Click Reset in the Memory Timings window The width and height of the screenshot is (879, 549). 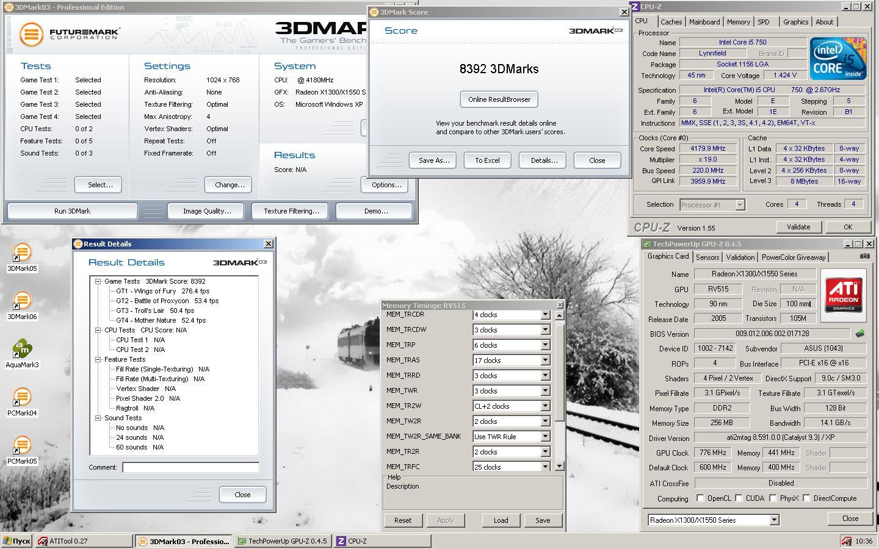tap(402, 520)
